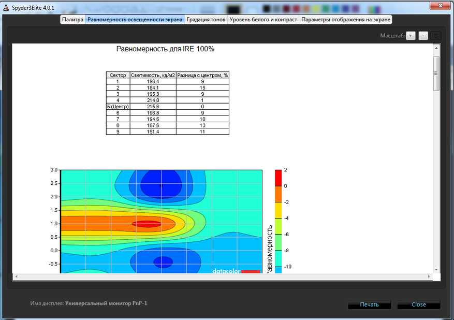Click the Spyder3Elite app icon in title bar
The image size is (454, 320).
(x=6, y=8)
